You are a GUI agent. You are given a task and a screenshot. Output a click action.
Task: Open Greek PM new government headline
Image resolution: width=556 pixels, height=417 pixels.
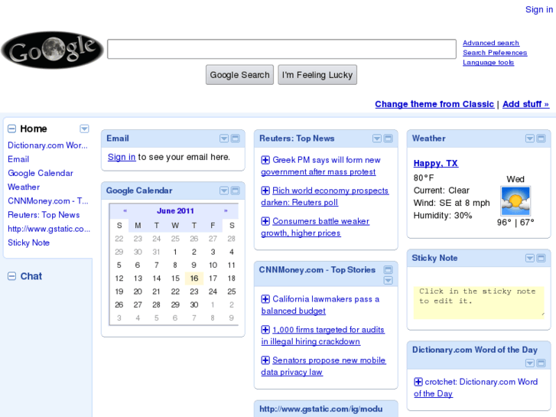[321, 166]
